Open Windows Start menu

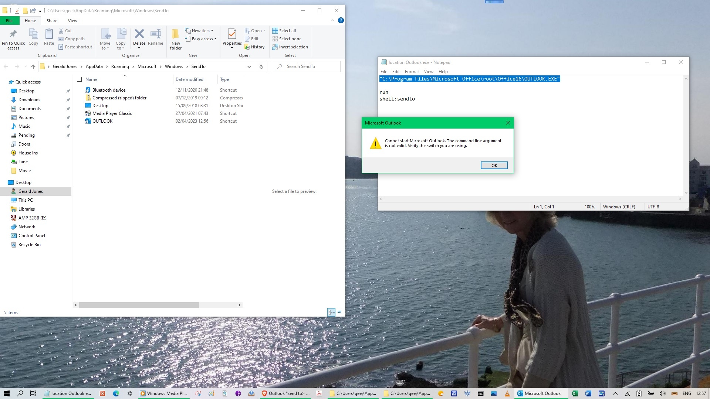[x=7, y=393]
